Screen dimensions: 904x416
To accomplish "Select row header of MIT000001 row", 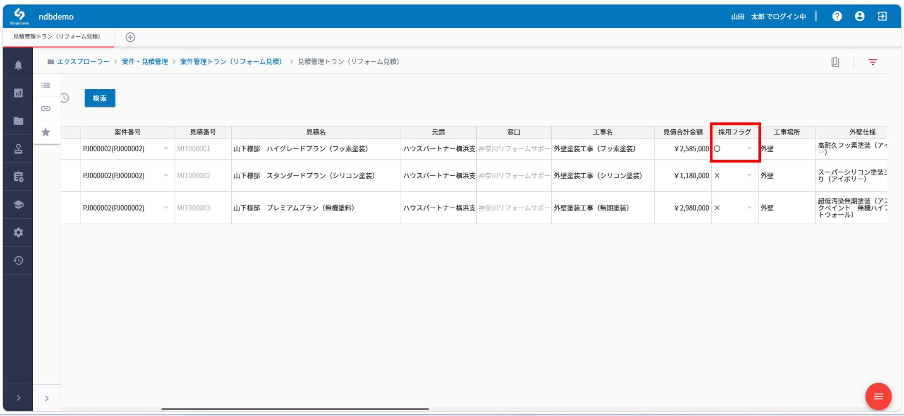I will click(x=71, y=148).
